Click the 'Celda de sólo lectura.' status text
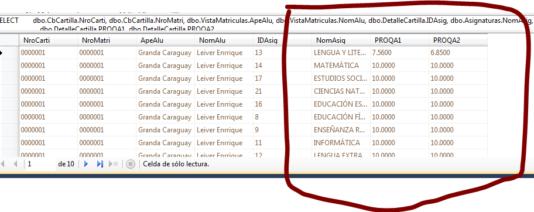The image size is (534, 212). coord(176,164)
